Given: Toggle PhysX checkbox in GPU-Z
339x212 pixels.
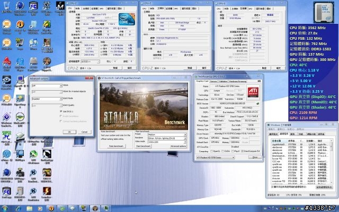Looking at the screenshot, I should point(233,151).
